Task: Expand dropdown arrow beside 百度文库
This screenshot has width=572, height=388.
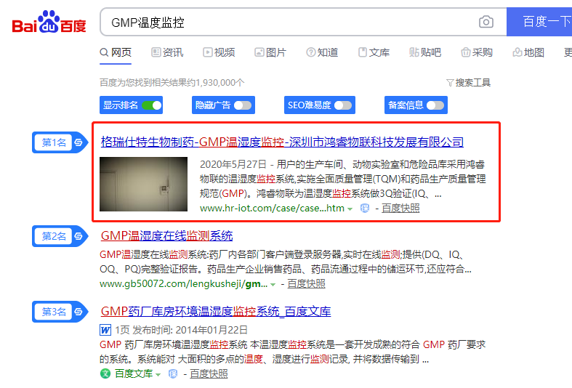Action: tap(158, 374)
